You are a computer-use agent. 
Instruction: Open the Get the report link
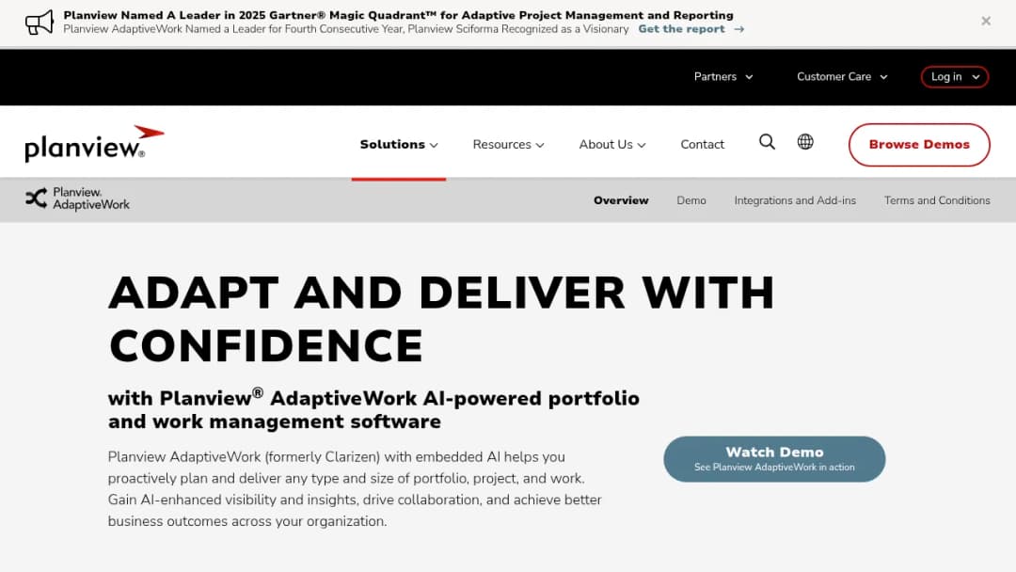coord(682,29)
